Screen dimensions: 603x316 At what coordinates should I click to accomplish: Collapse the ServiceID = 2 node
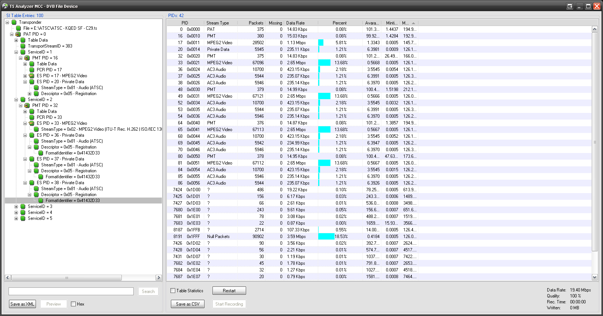(x=16, y=100)
